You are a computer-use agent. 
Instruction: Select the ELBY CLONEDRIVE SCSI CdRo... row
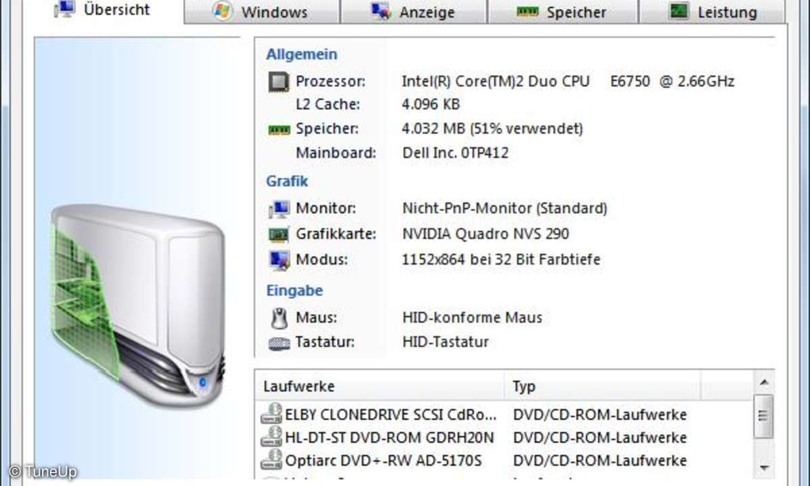pyautogui.click(x=505, y=414)
